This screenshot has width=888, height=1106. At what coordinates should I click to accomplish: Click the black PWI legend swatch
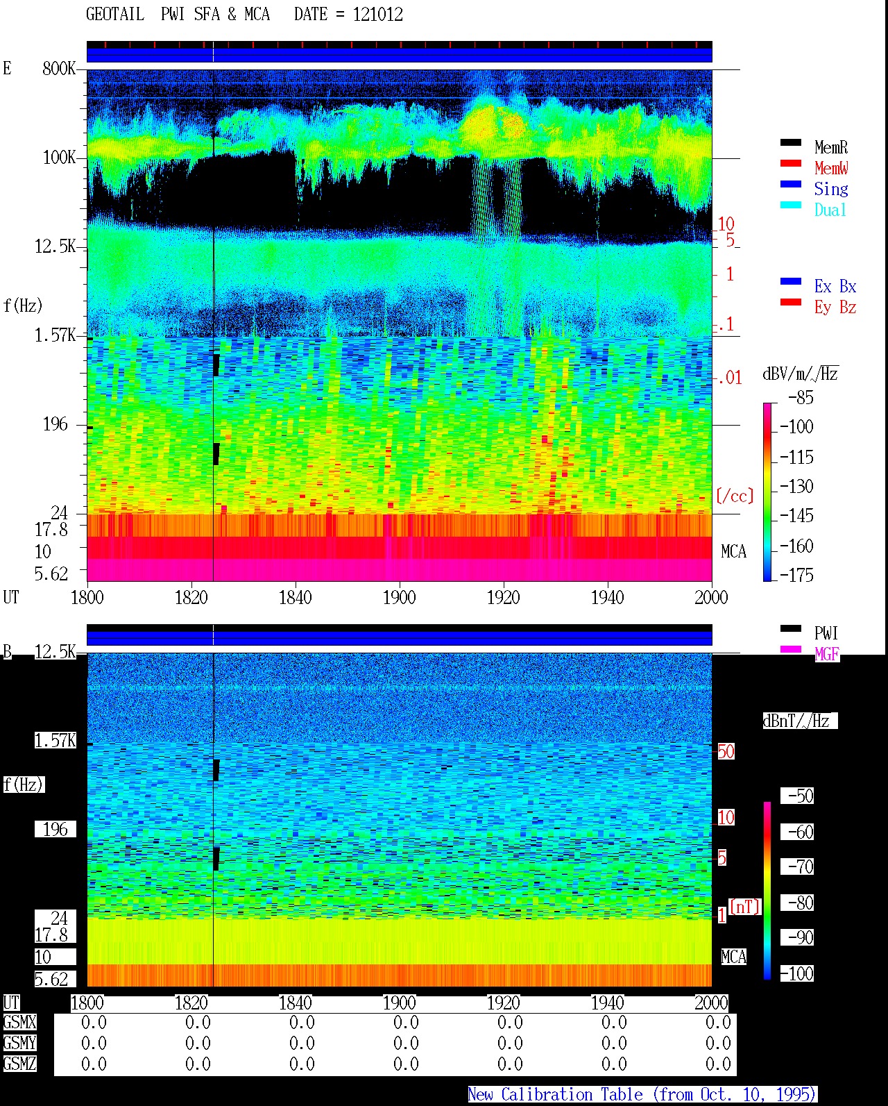coord(791,628)
